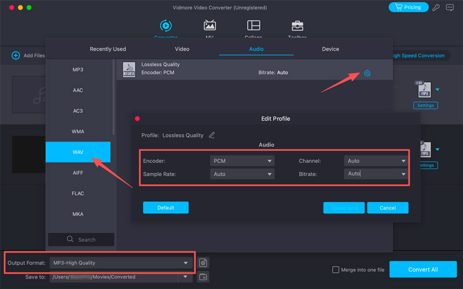
Task: Select the Lossless Quality profile row
Action: pyautogui.click(x=255, y=69)
